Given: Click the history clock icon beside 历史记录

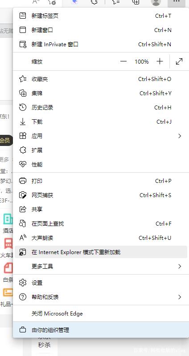Looking at the screenshot, I should (23, 107).
